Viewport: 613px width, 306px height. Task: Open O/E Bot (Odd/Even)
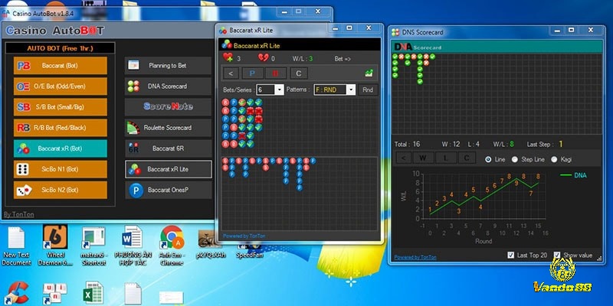(61, 86)
